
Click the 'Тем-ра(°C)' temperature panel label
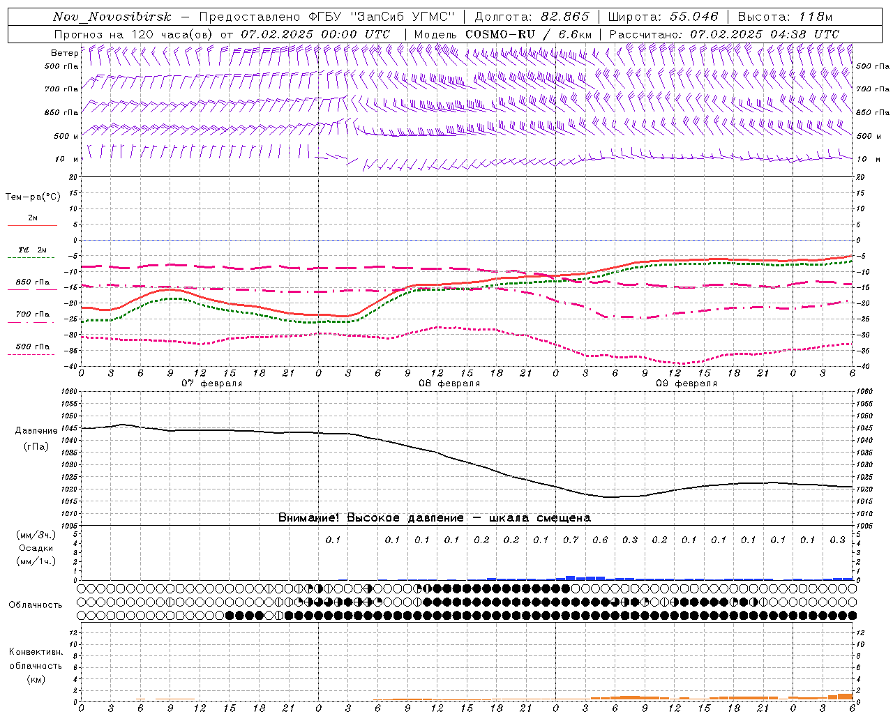pos(33,197)
